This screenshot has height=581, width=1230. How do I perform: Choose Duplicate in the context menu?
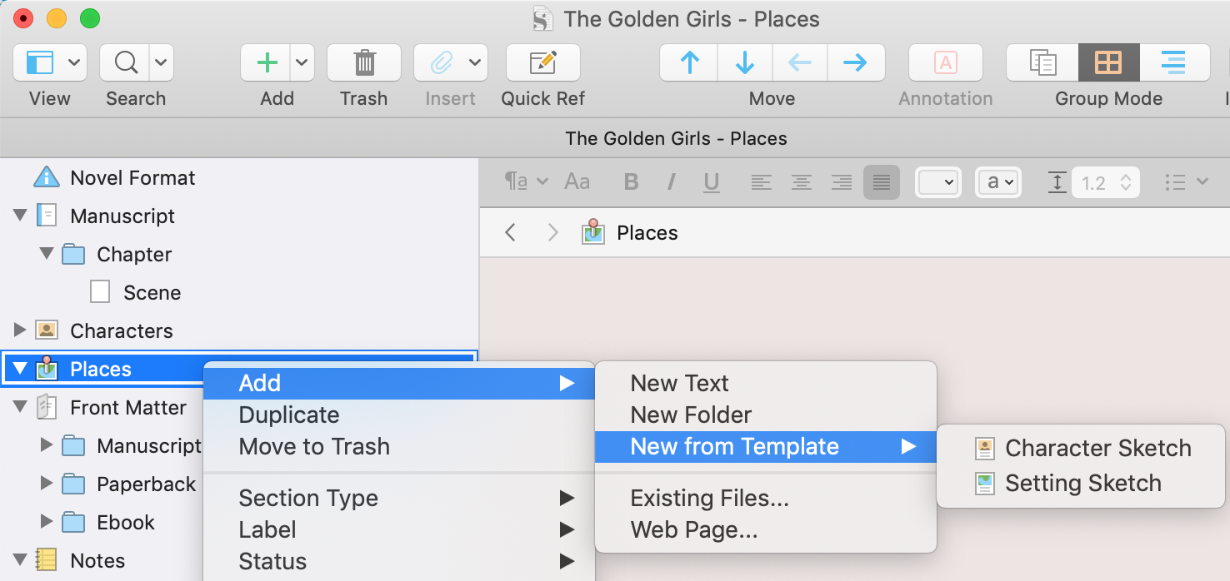coord(399,415)
